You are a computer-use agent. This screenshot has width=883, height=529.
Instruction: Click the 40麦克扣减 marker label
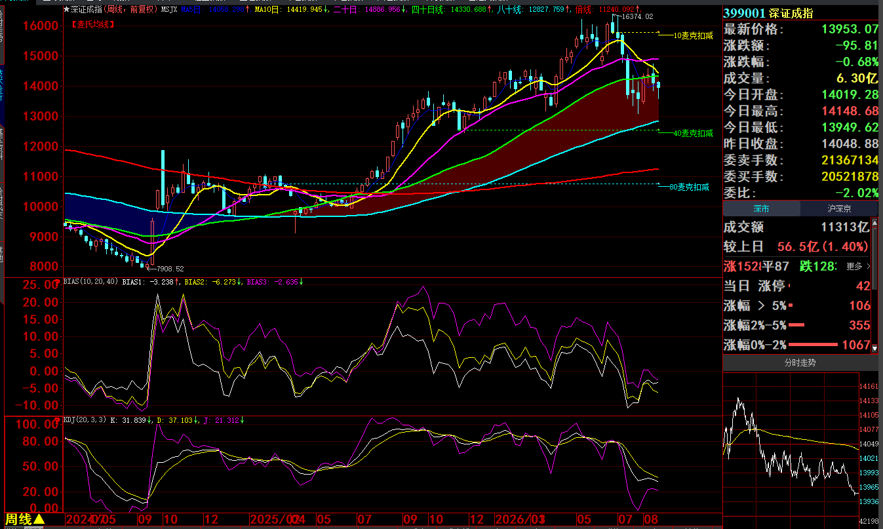pos(693,133)
